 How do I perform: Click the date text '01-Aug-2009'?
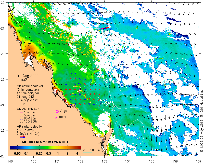(x=28, y=76)
